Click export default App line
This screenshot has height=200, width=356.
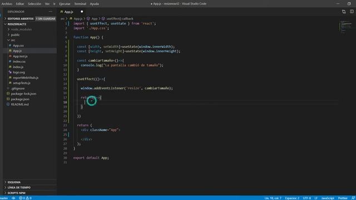[x=91, y=158]
